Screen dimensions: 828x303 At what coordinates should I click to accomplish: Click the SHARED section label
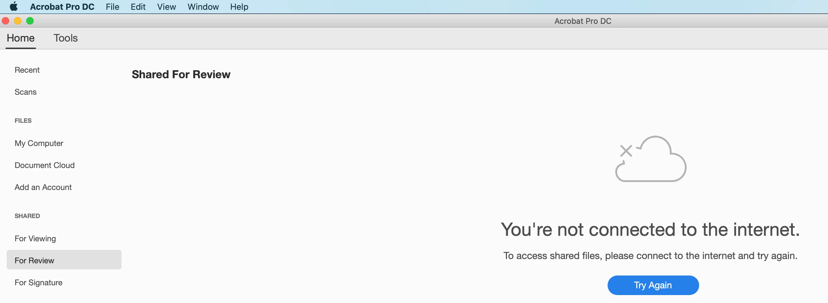tap(27, 216)
